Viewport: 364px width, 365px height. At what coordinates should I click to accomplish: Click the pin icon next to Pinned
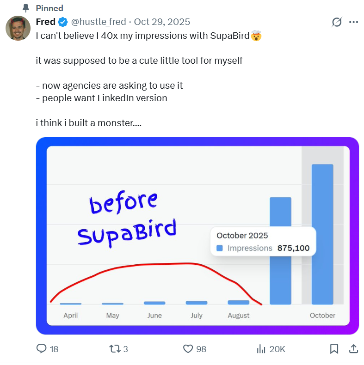click(26, 8)
